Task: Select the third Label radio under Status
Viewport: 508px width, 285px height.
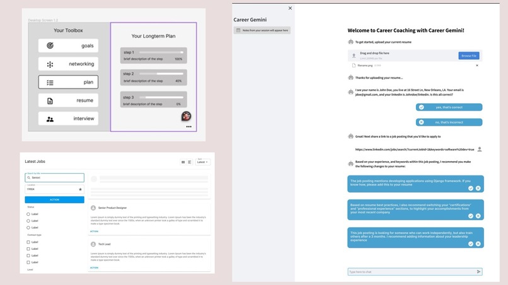Action: click(x=28, y=228)
